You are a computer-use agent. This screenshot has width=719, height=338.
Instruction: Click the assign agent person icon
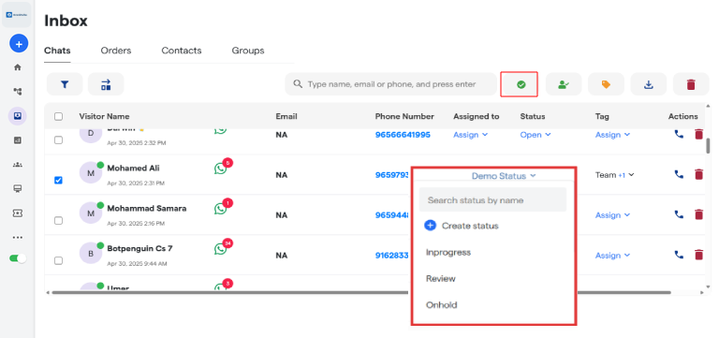pos(564,84)
